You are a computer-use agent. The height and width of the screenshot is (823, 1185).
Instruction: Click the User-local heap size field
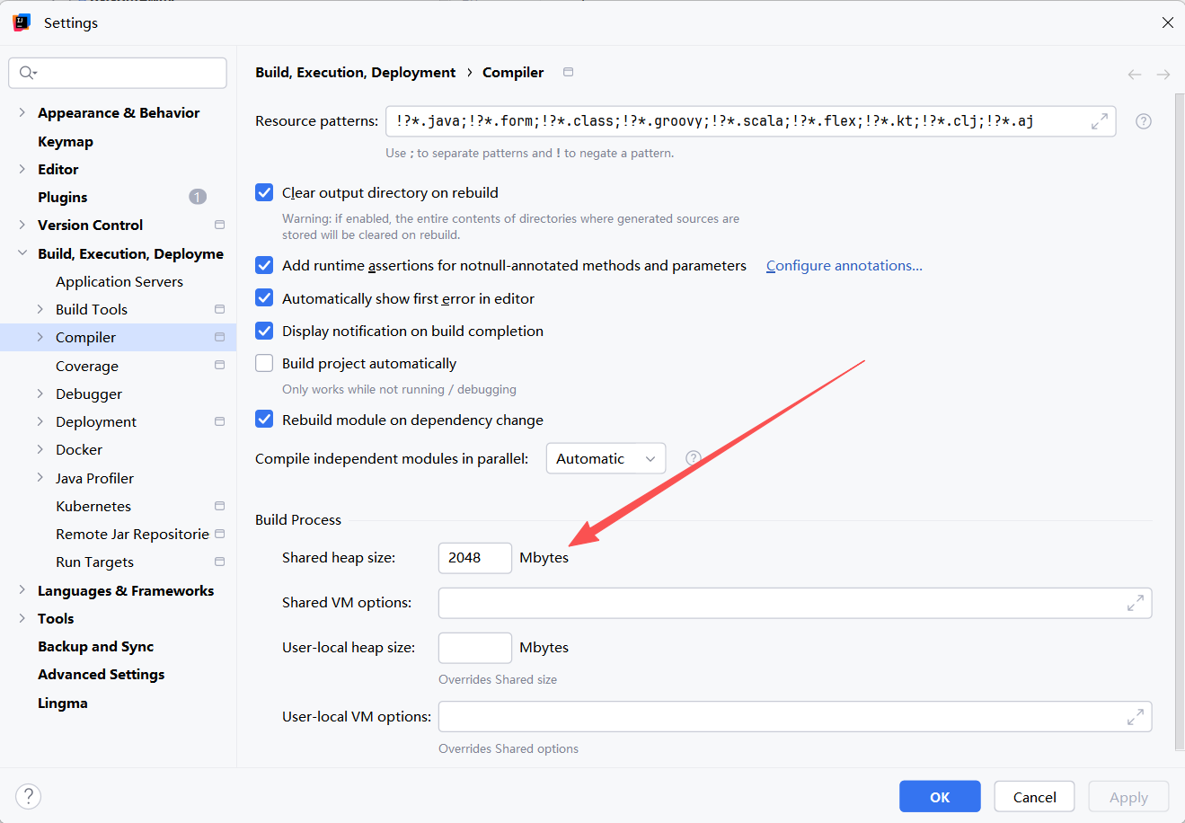pos(475,648)
